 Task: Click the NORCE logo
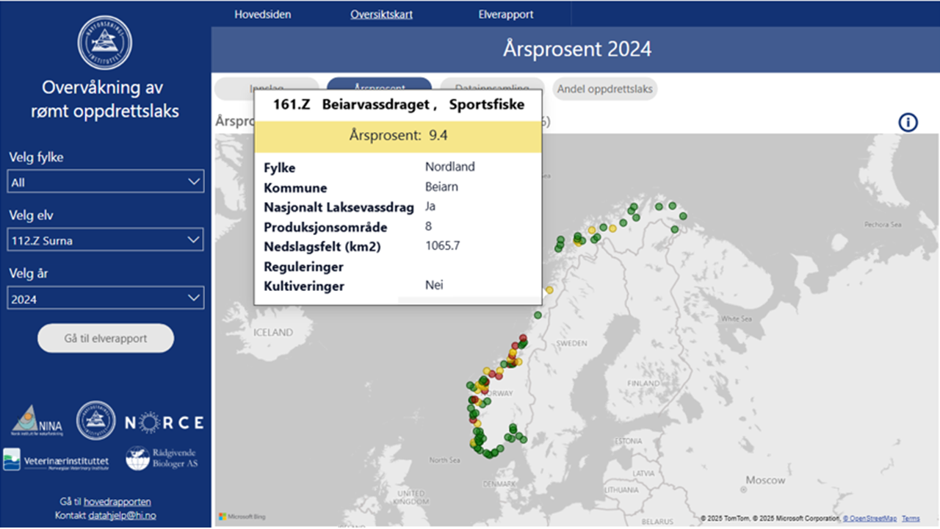(163, 422)
